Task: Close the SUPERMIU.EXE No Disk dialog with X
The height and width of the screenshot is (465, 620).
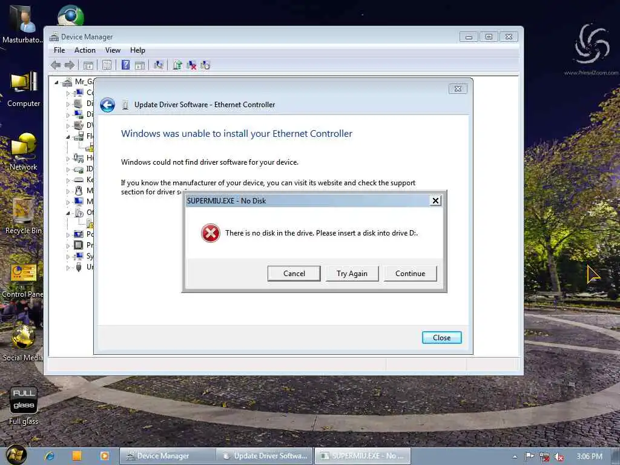Action: click(435, 201)
